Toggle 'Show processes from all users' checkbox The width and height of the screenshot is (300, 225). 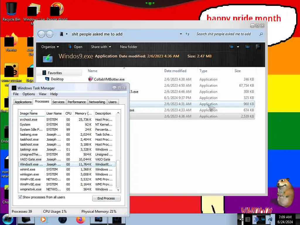[20, 197]
